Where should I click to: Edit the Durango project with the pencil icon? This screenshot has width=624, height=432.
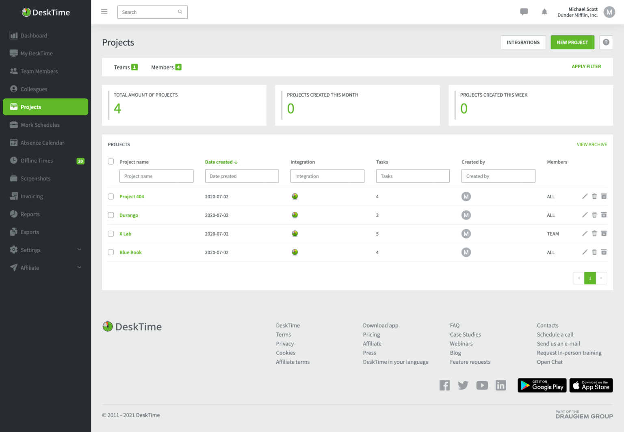[585, 215]
